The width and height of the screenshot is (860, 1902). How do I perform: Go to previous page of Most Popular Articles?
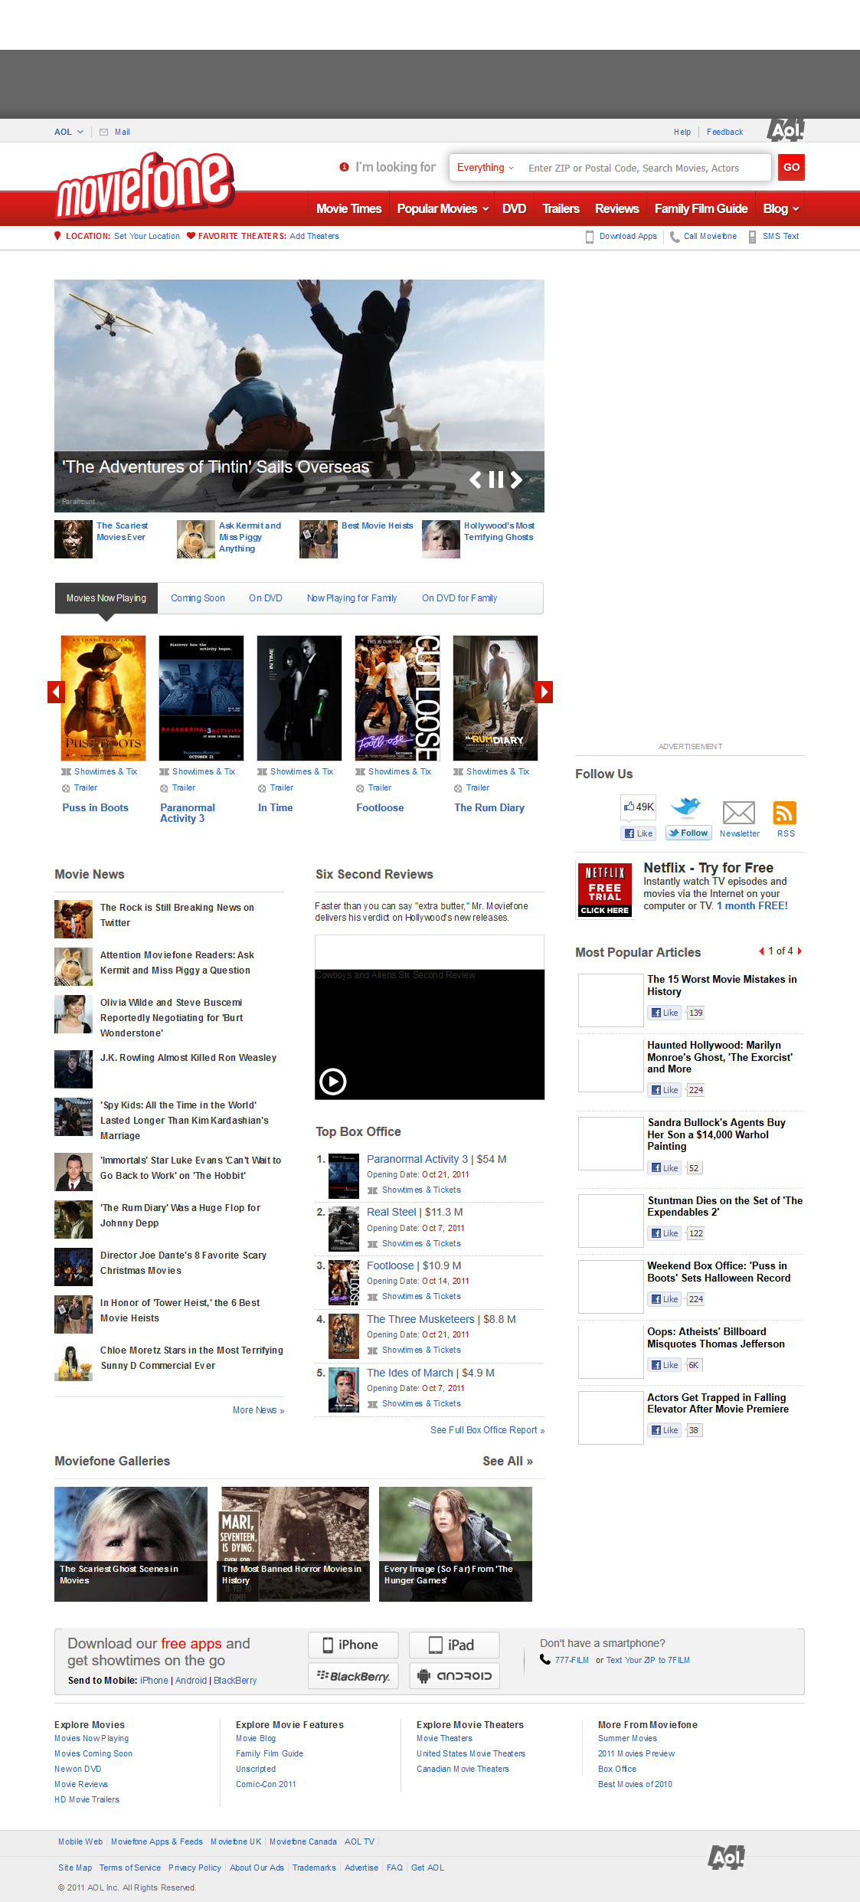click(761, 951)
